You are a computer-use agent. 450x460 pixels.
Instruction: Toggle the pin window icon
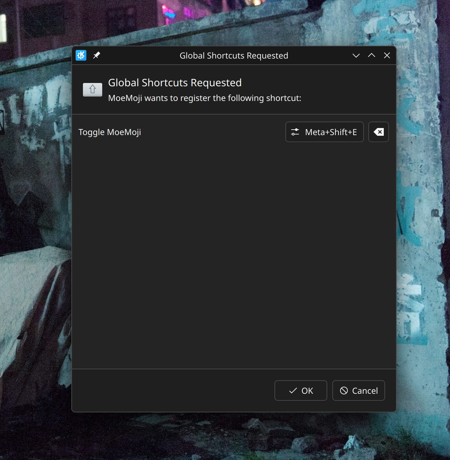[x=96, y=55]
